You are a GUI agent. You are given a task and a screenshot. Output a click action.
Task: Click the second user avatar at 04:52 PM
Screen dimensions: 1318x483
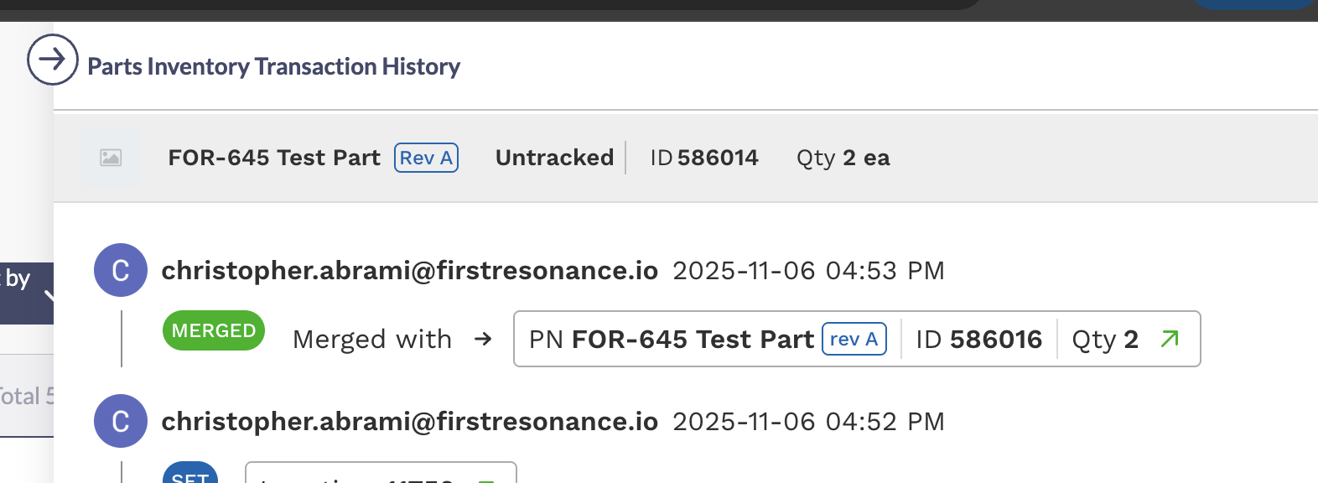tap(121, 421)
